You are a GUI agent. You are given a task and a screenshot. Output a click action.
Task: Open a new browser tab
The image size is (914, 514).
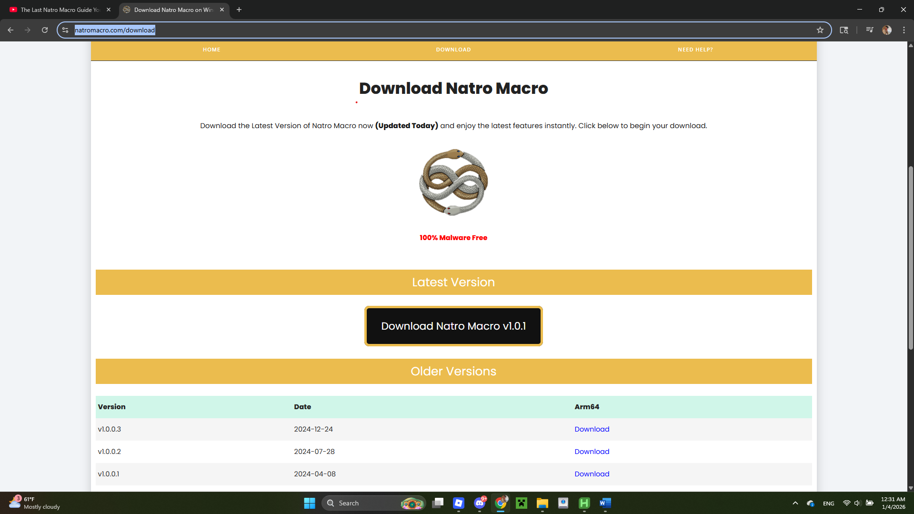click(x=239, y=10)
